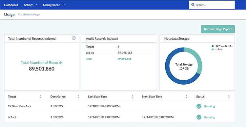Sort table by Next Scan Time

(186, 97)
